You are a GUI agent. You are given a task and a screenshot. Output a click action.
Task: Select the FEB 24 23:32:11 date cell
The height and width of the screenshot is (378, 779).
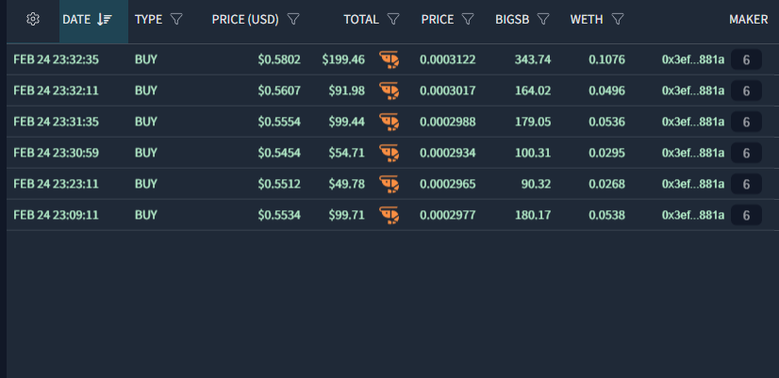coord(57,90)
